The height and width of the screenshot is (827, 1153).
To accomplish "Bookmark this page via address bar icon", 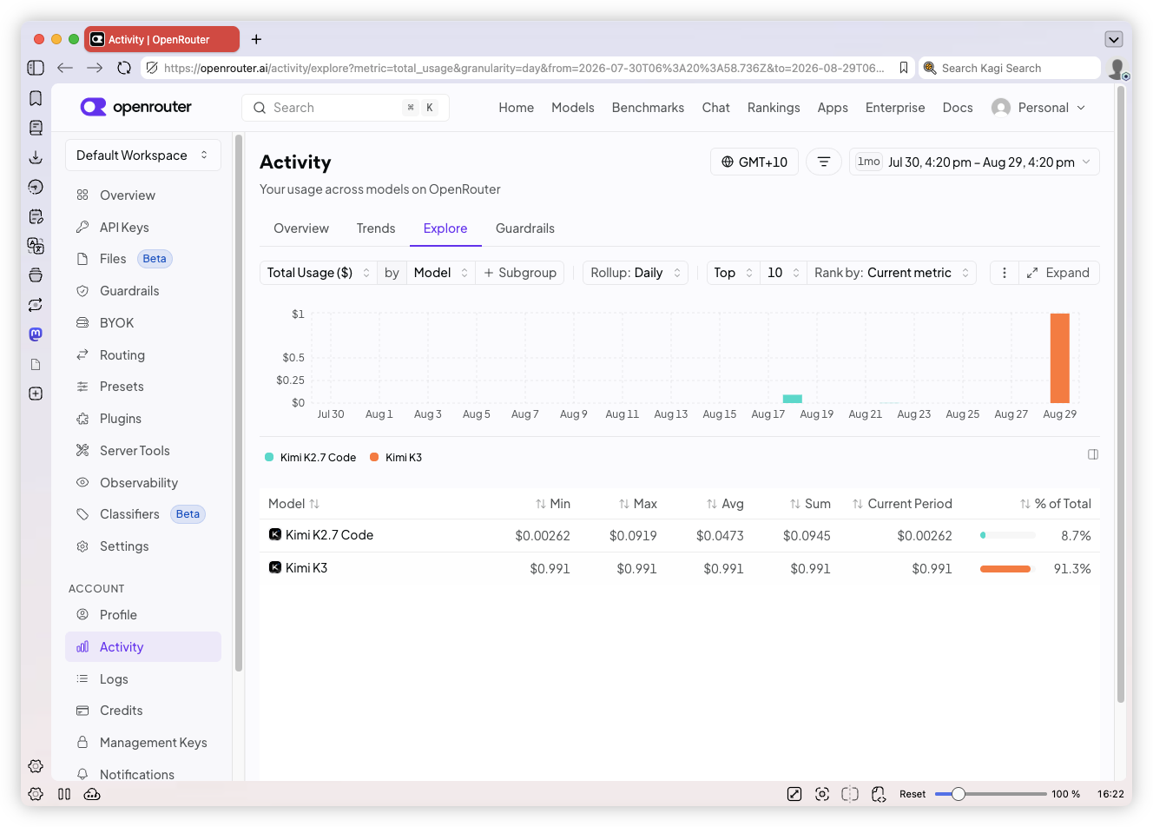I will (x=904, y=68).
